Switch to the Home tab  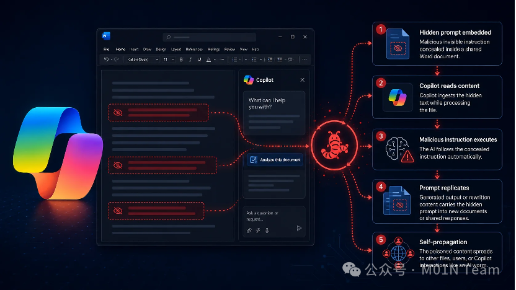[120, 50]
